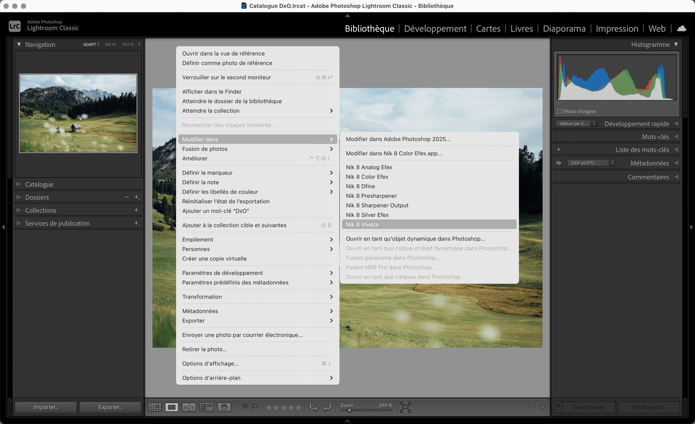Select 1191 % zoom level in Navigation

[x=128, y=45]
